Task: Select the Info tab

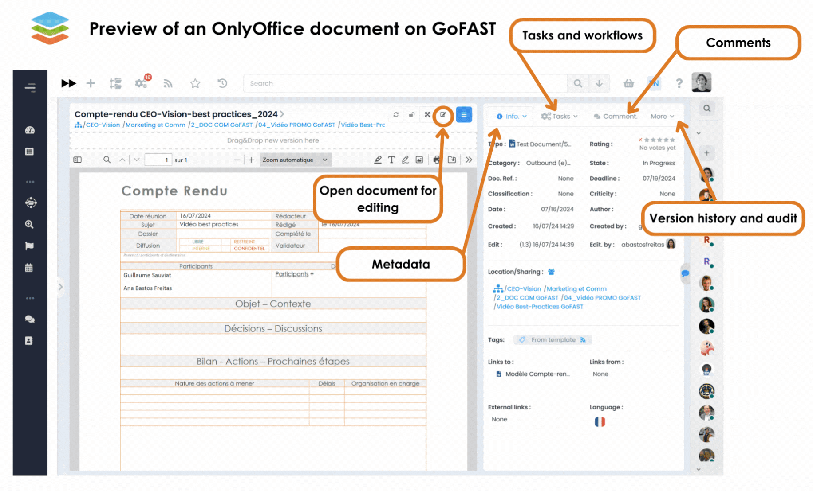Action: pos(509,116)
